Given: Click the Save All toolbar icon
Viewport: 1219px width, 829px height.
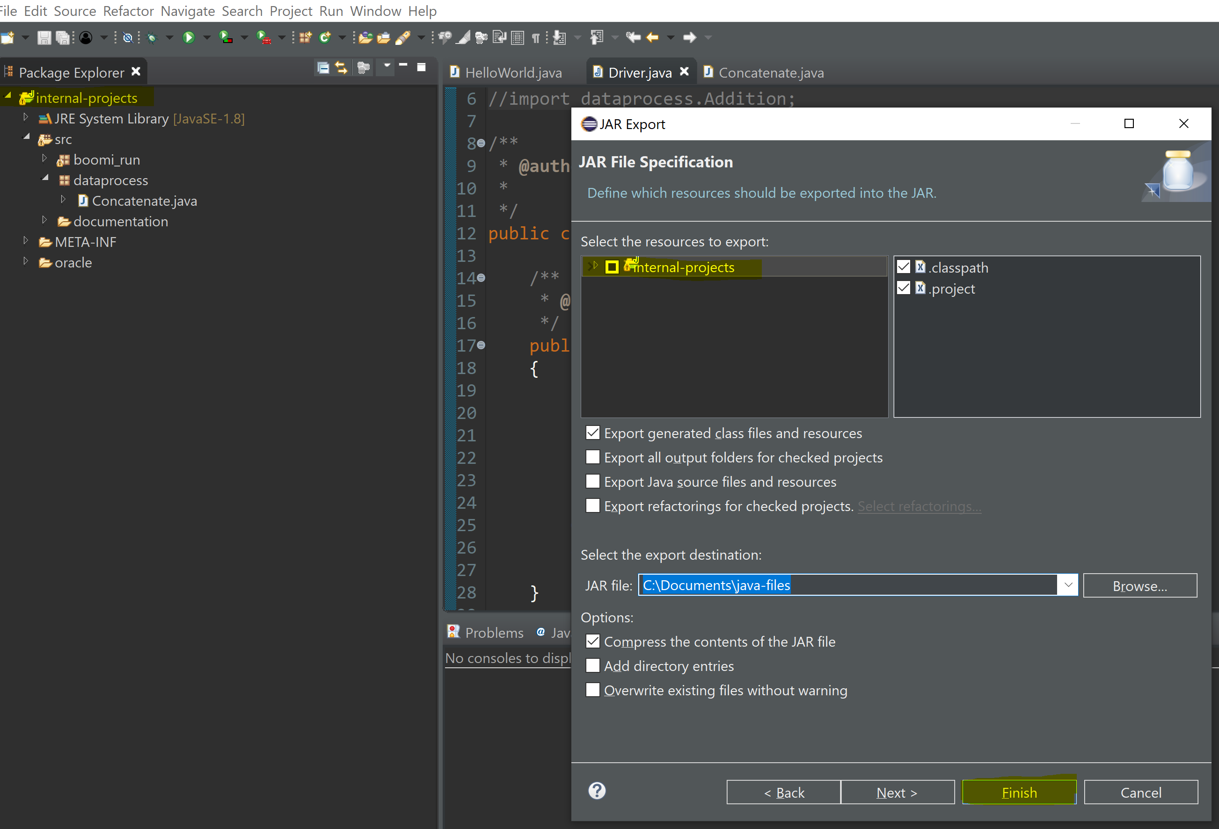Looking at the screenshot, I should [63, 37].
